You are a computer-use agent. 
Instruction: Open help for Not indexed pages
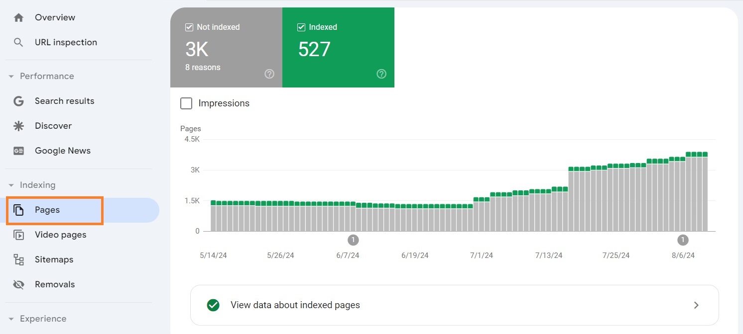[269, 74]
